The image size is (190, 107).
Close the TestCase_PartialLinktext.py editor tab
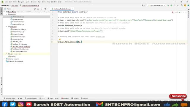[x=72, y=9]
